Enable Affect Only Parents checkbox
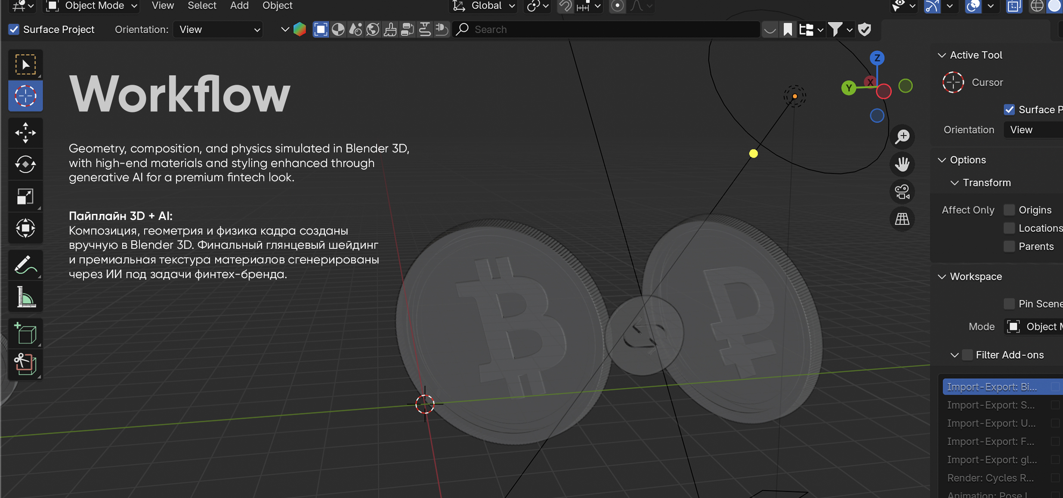This screenshot has height=498, width=1063. click(1009, 247)
